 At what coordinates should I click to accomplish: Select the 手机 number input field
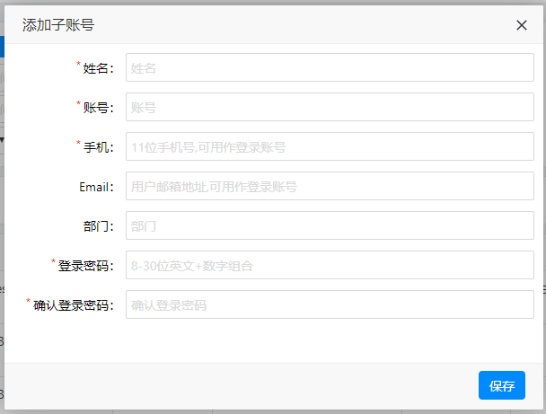click(330, 147)
